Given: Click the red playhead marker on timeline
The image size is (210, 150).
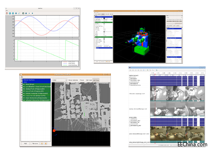Looking at the screenshot, I should click(155, 74).
